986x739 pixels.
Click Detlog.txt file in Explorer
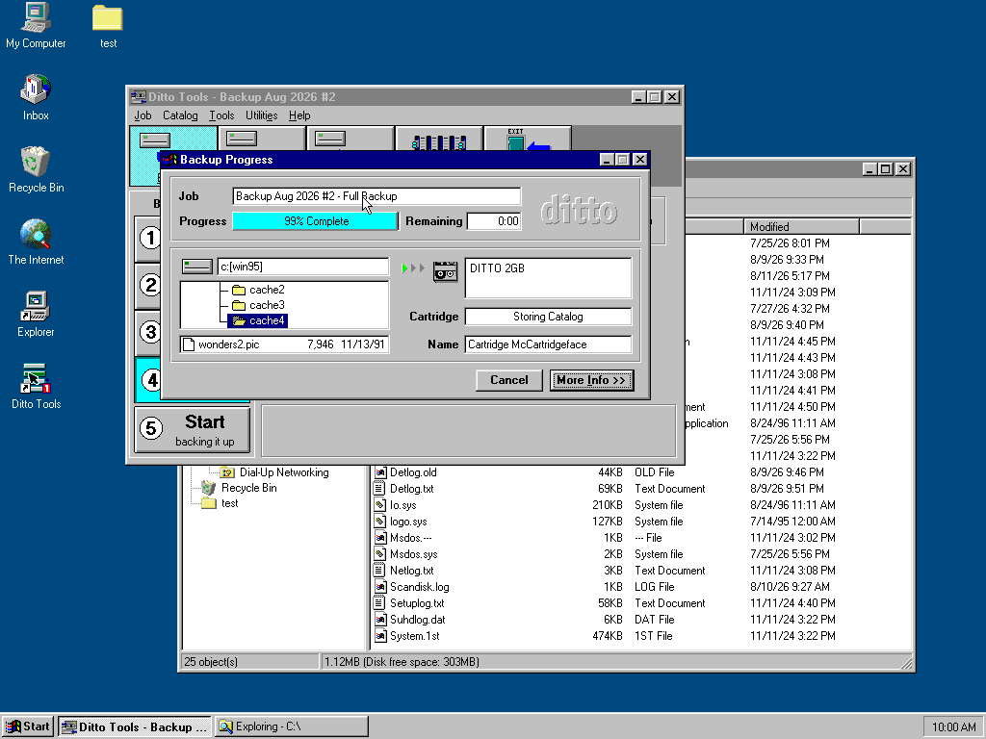411,489
